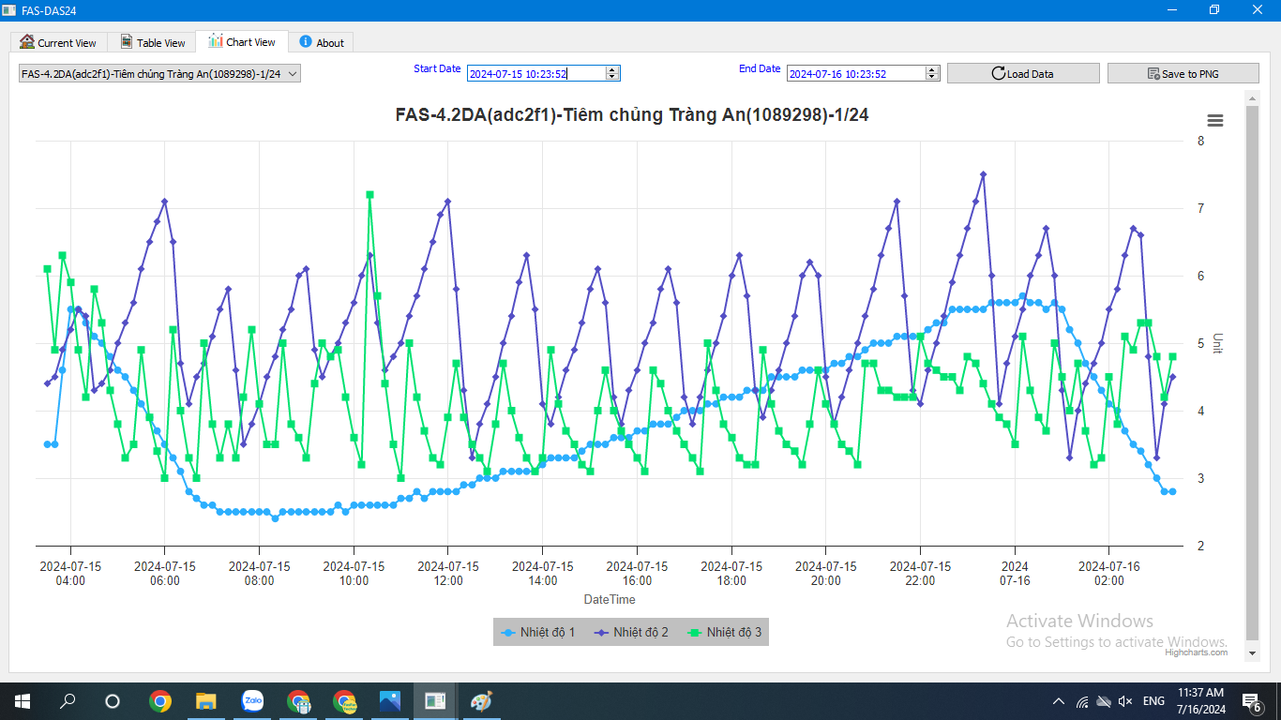1281x720 pixels.
Task: Expand the FAS-4.2DA device dropdown
Action: click(x=159, y=73)
